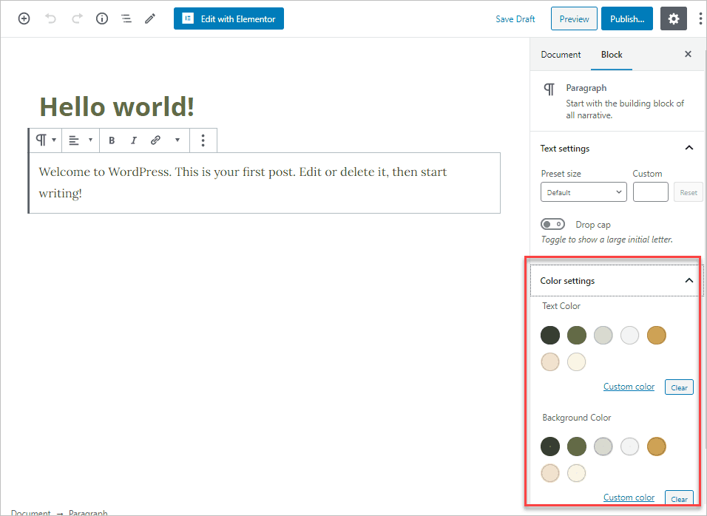Screen dimensions: 707x516
Task: Collapse the Color settings panel
Action: tap(689, 281)
